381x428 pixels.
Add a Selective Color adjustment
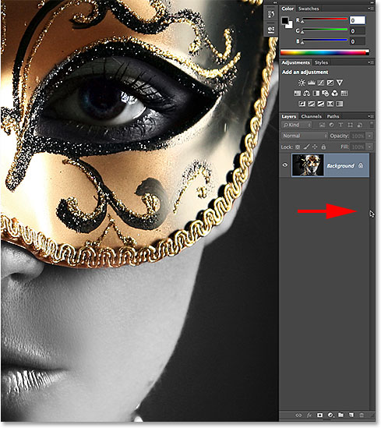tap(330, 104)
